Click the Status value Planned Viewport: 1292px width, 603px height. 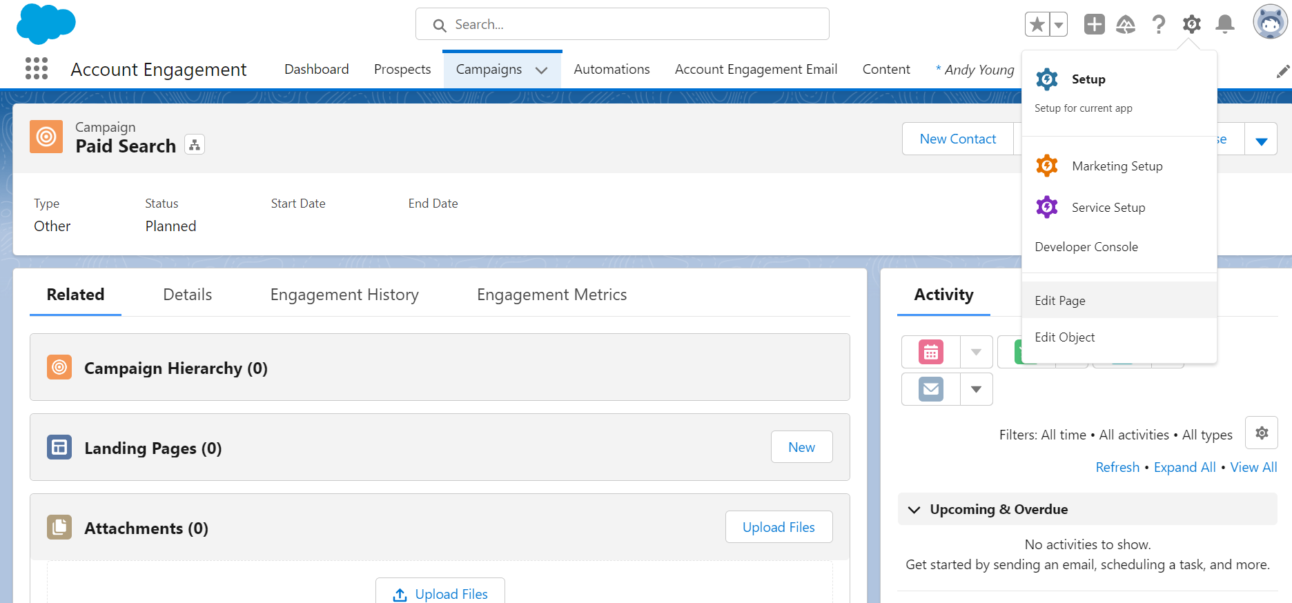click(x=170, y=226)
